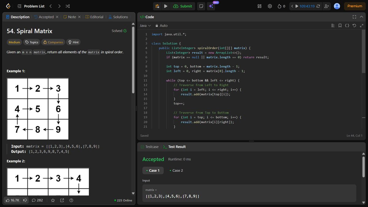Viewport: 368px width, 207px height.
Task: Open the Solutions tab
Action: (118, 17)
